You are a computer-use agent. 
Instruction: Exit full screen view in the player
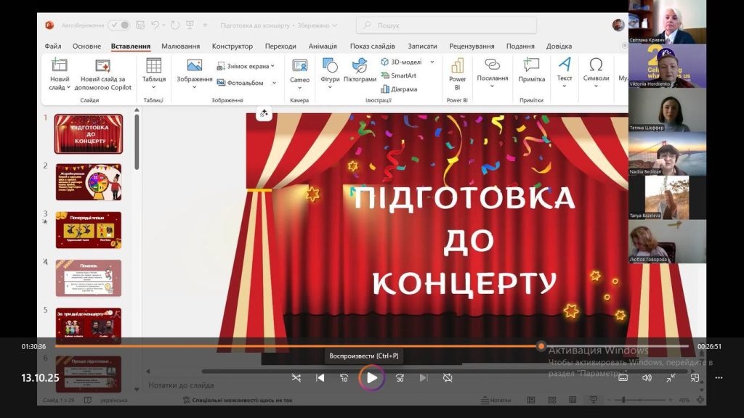pos(671,377)
